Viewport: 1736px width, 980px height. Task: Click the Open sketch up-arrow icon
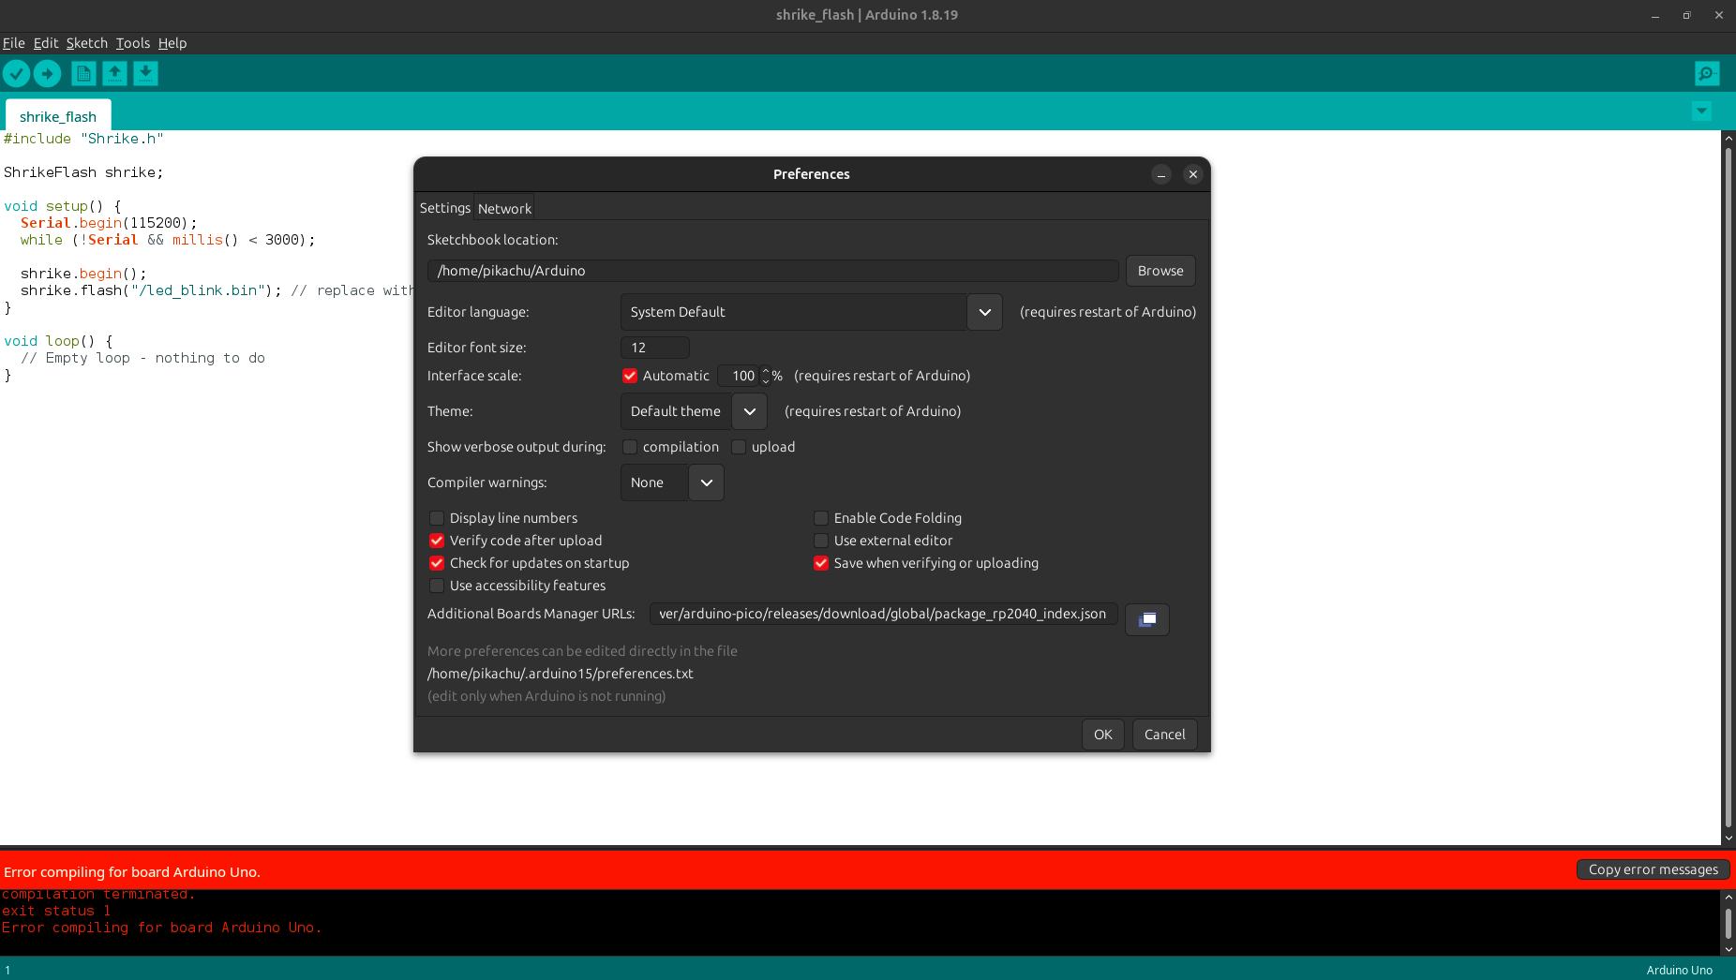[114, 73]
